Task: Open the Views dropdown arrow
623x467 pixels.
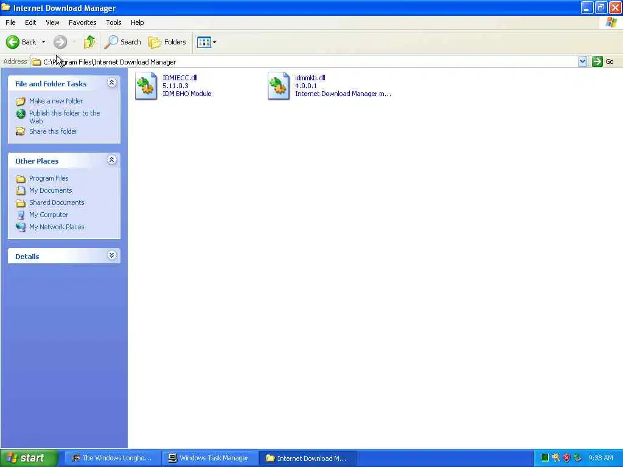Action: point(215,42)
